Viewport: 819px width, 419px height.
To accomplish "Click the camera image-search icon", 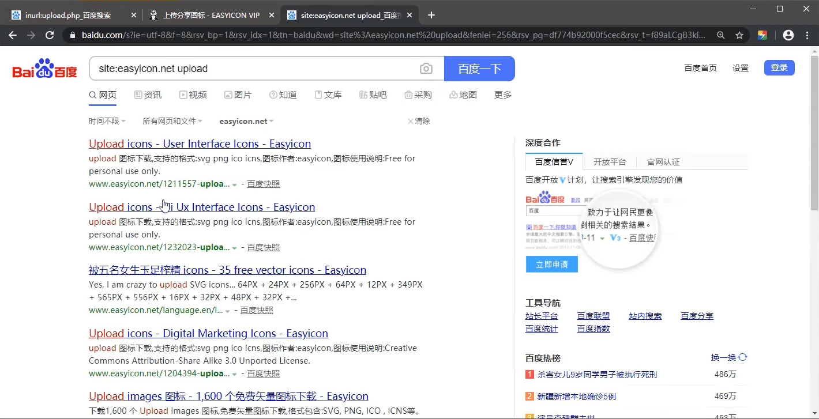I will (x=426, y=69).
